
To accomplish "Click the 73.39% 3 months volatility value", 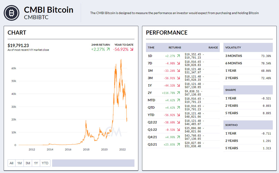I will point(266,56).
